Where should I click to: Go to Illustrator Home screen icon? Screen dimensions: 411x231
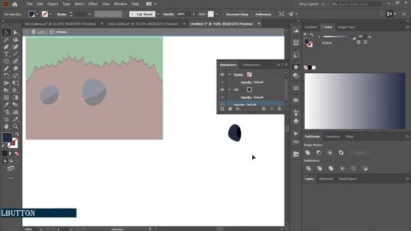point(15,4)
